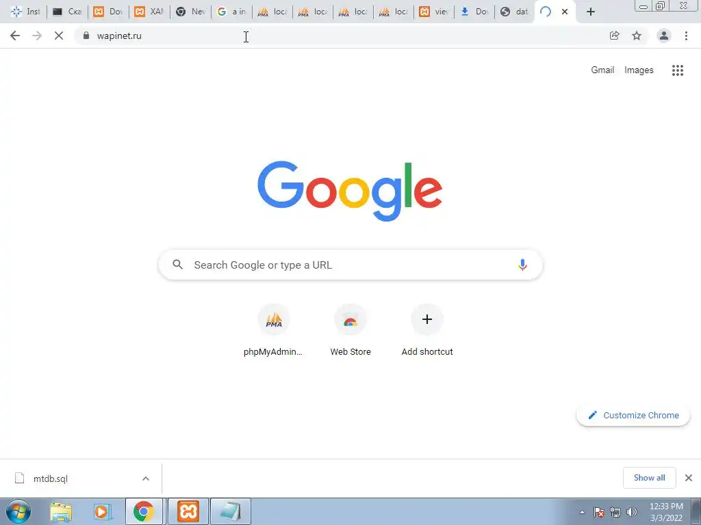Click the Customize Chrome button
This screenshot has width=701, height=525.
click(x=633, y=415)
